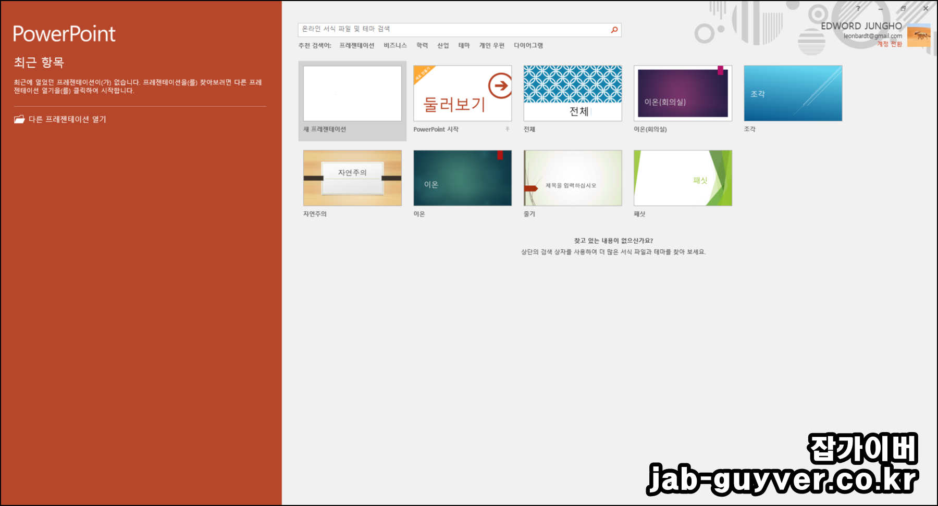Select suggested search 학력

click(422, 46)
